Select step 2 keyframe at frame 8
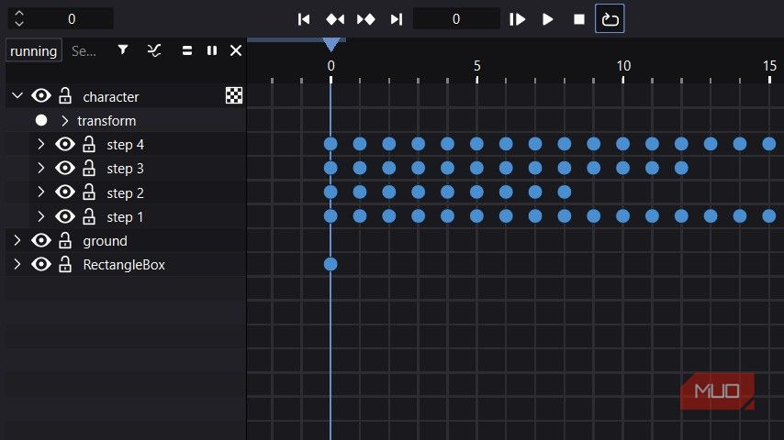 pyautogui.click(x=565, y=192)
